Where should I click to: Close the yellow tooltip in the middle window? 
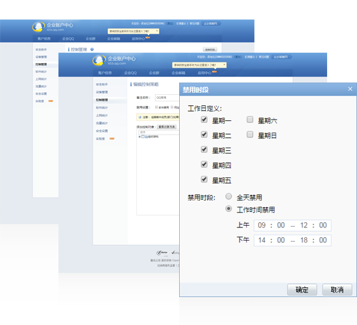tap(225, 65)
